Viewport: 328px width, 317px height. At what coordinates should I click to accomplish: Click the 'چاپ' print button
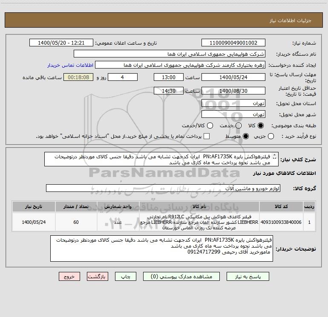126,277
